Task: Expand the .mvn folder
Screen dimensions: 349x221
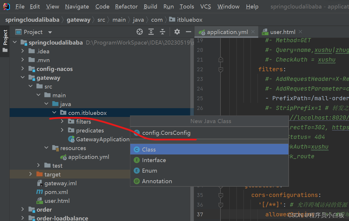Action: tap(23, 59)
